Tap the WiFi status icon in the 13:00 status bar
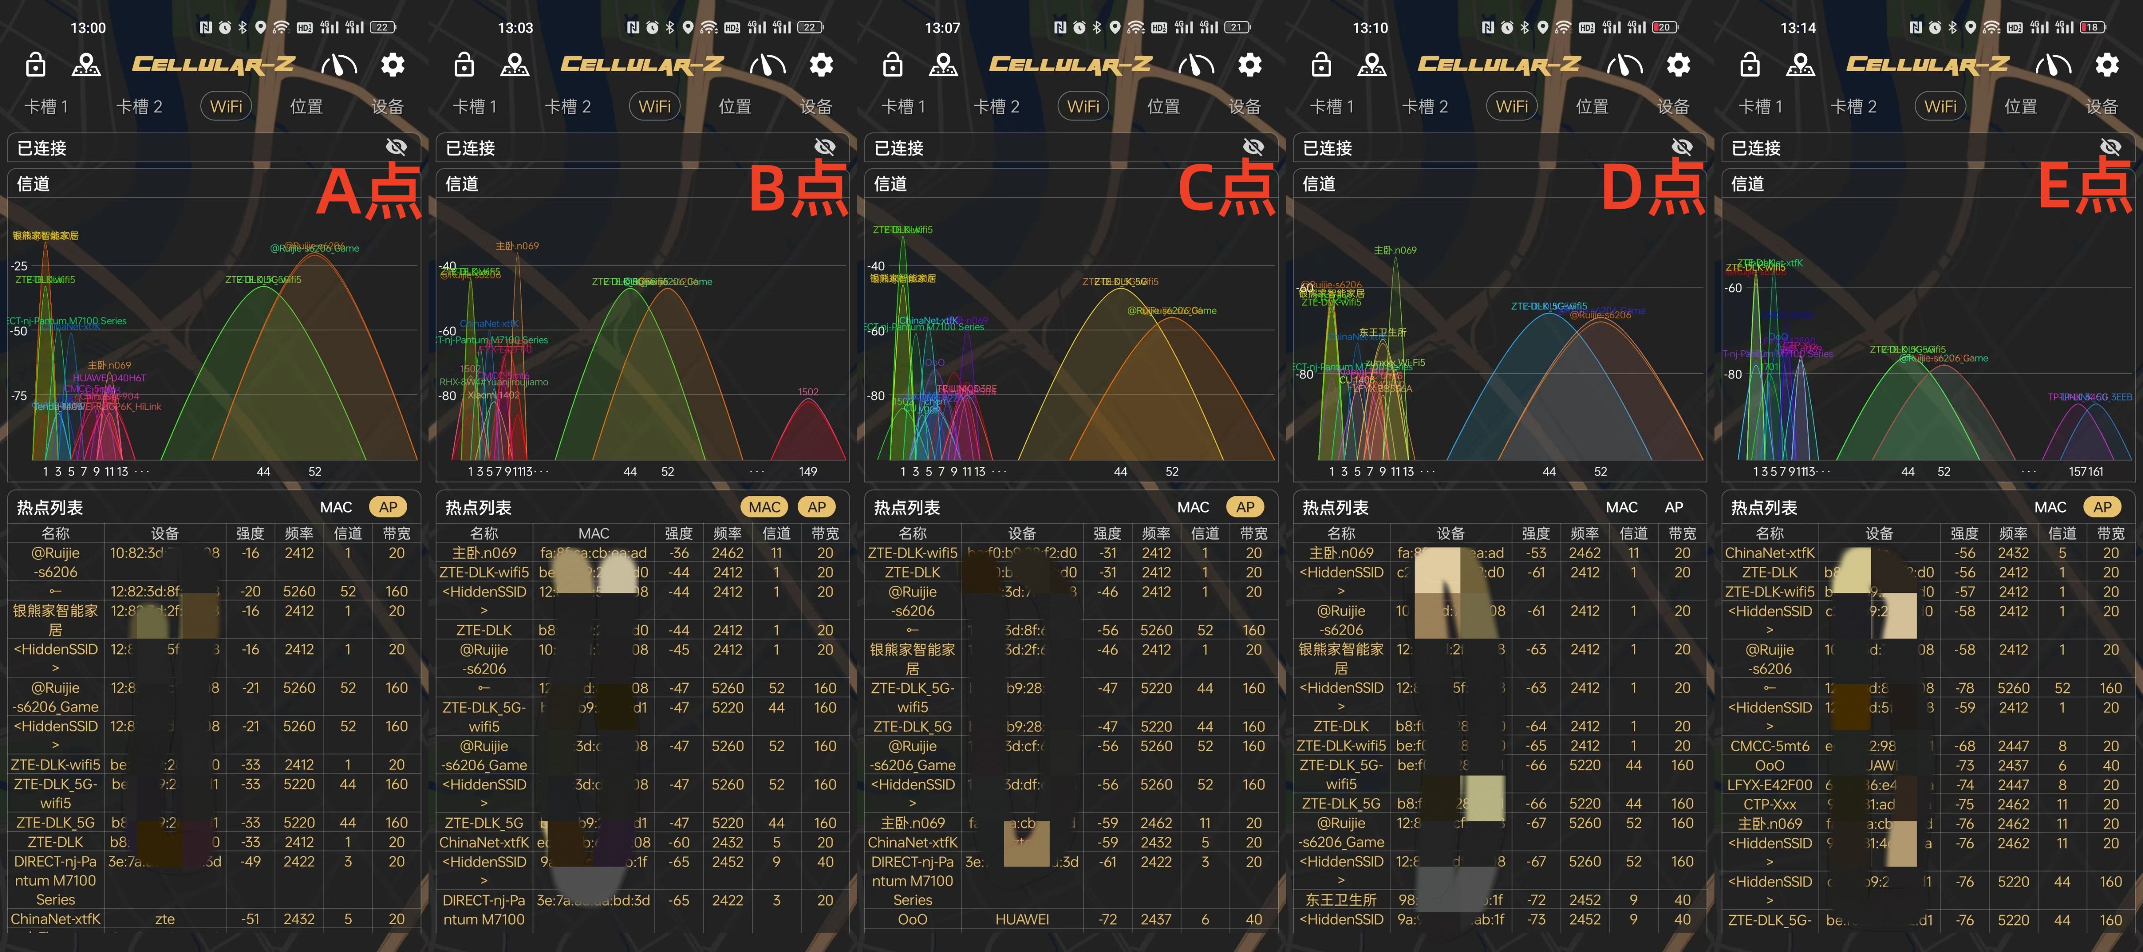2143x952 pixels. tap(280, 27)
